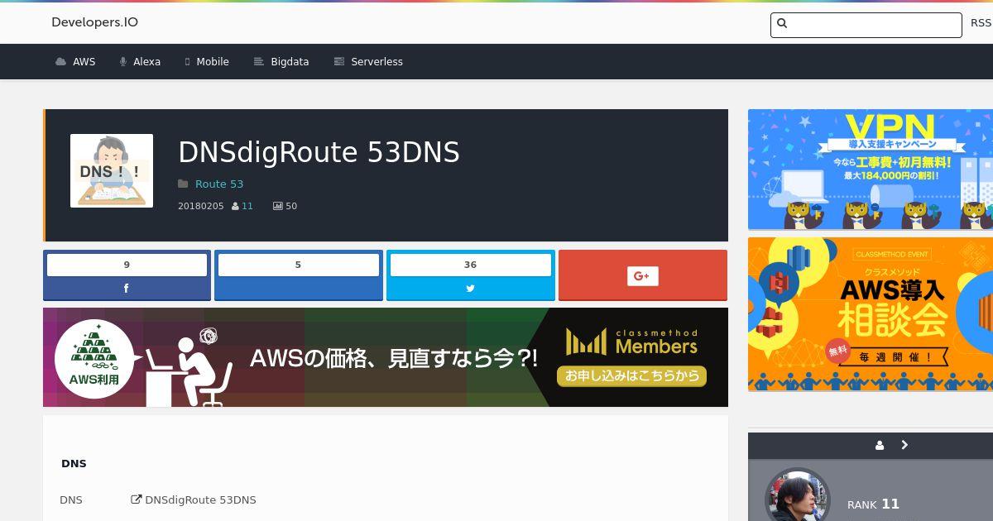
Task: Click the user icon beside author 11
Action: 235,206
